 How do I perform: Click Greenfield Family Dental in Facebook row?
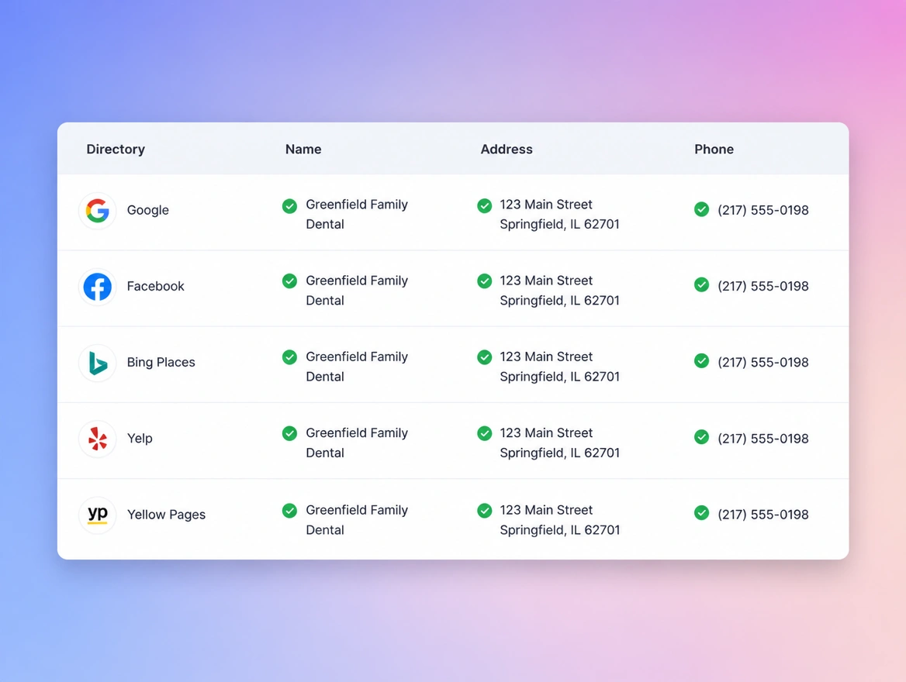[x=357, y=291]
